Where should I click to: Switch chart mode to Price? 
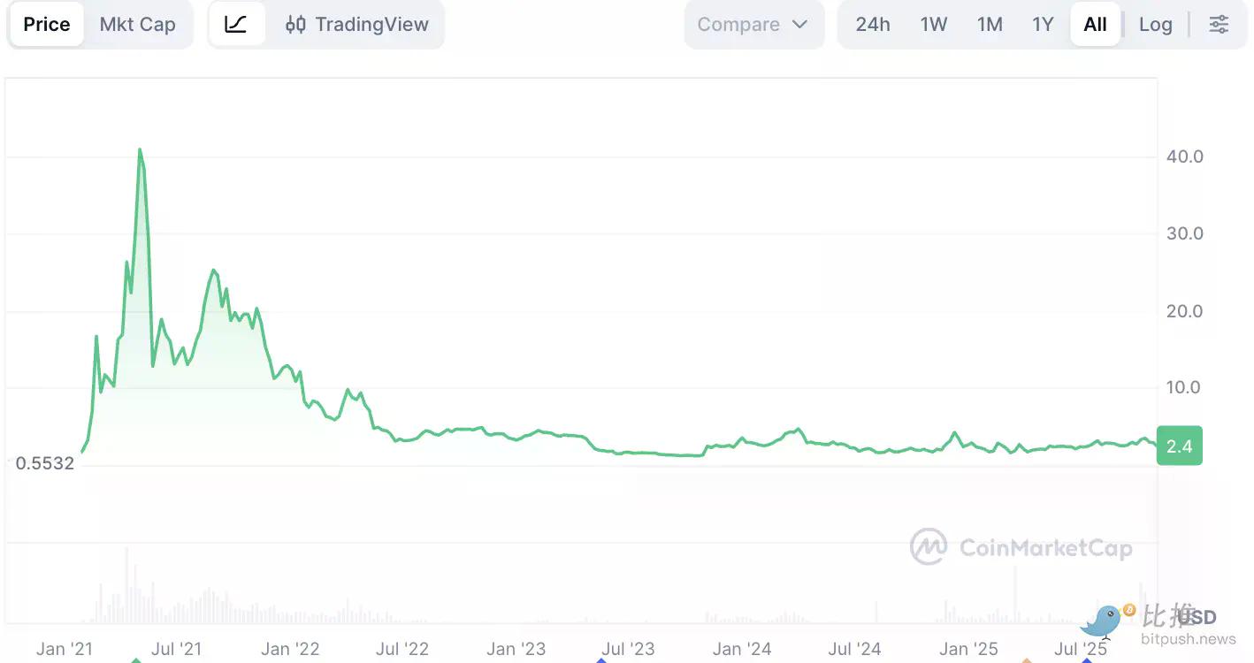(46, 24)
